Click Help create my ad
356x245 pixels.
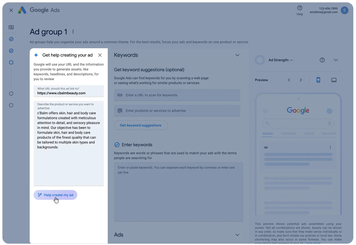click(x=55, y=195)
